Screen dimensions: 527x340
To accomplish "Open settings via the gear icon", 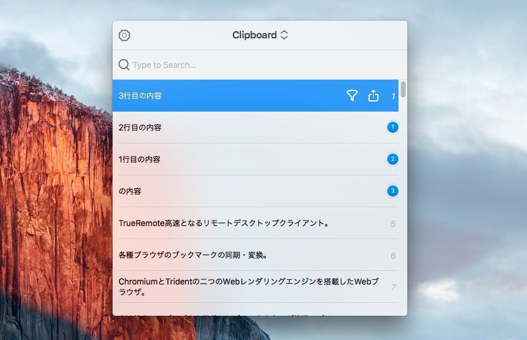I will (x=124, y=35).
